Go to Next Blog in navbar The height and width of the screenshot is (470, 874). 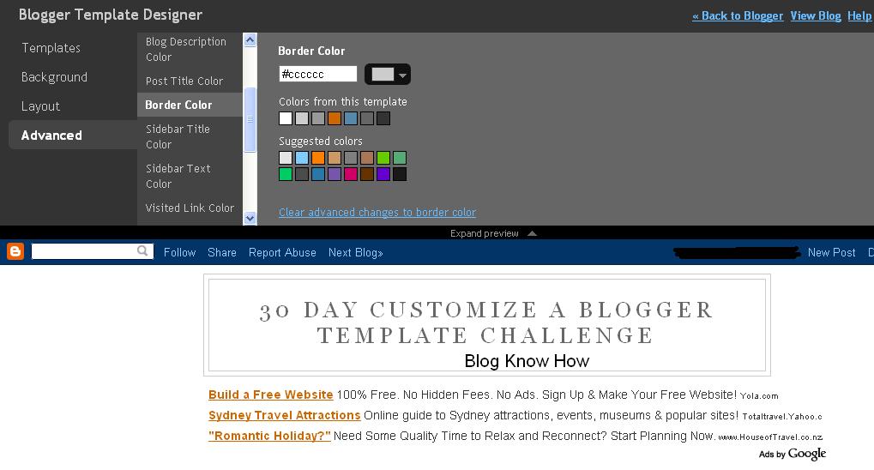click(x=356, y=252)
